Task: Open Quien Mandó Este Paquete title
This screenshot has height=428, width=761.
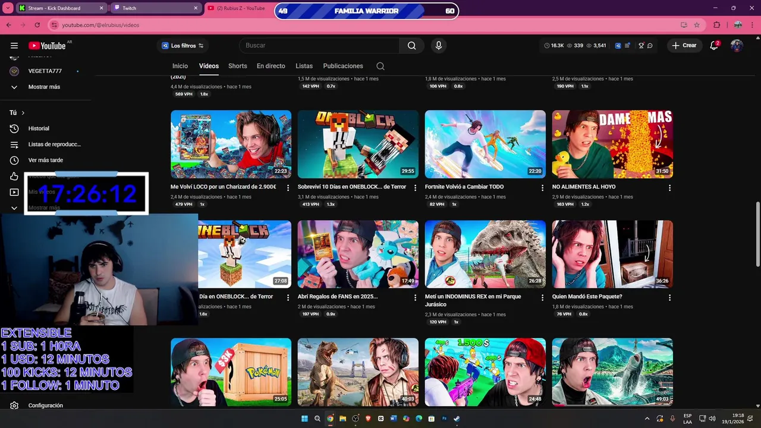Action: coord(587,297)
